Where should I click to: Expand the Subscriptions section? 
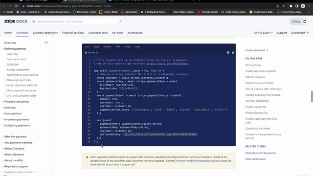click(x=3, y=113)
